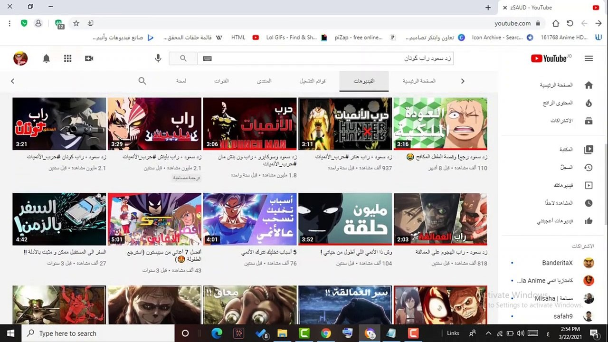Click the create video camera icon
Viewport: 608px width, 342px height.
(89, 58)
